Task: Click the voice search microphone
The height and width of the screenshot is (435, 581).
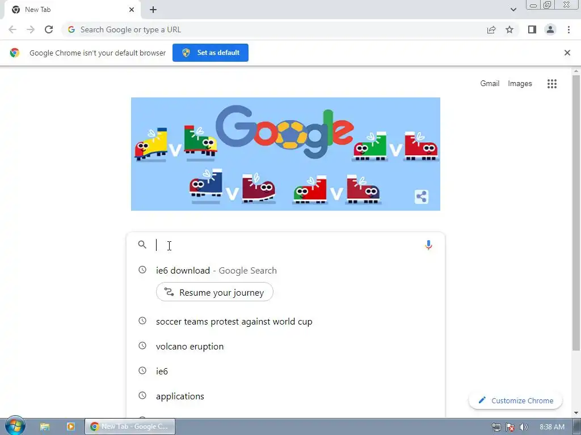Action: [428, 245]
